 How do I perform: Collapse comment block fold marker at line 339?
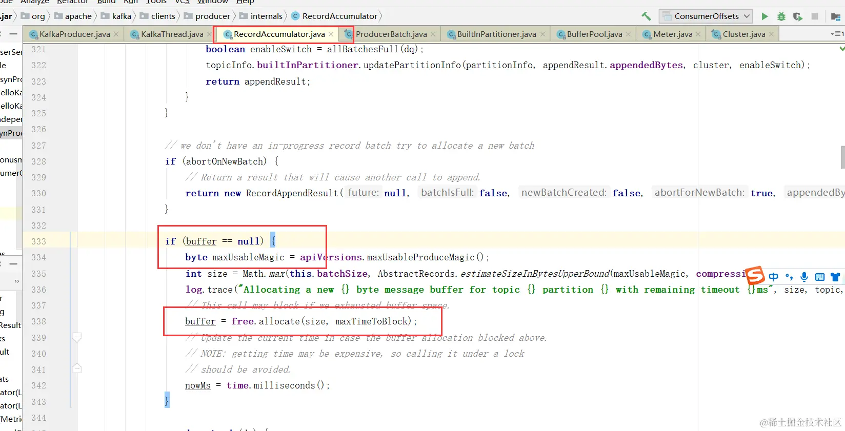click(x=77, y=338)
